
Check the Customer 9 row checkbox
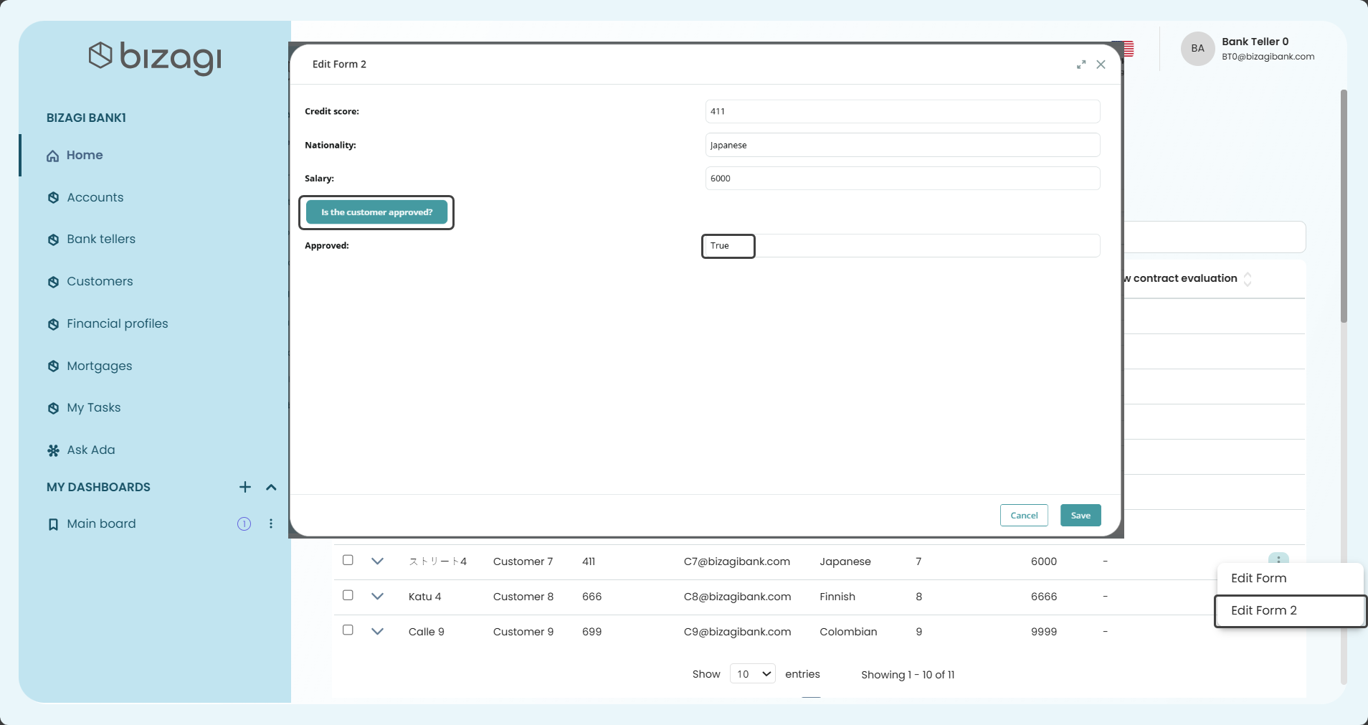click(x=348, y=630)
